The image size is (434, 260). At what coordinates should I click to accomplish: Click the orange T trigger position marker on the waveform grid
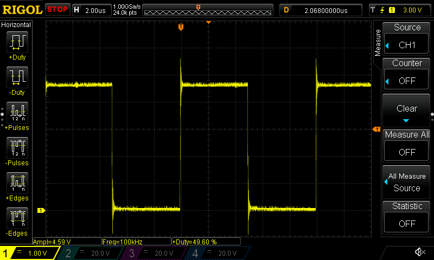coord(181,27)
